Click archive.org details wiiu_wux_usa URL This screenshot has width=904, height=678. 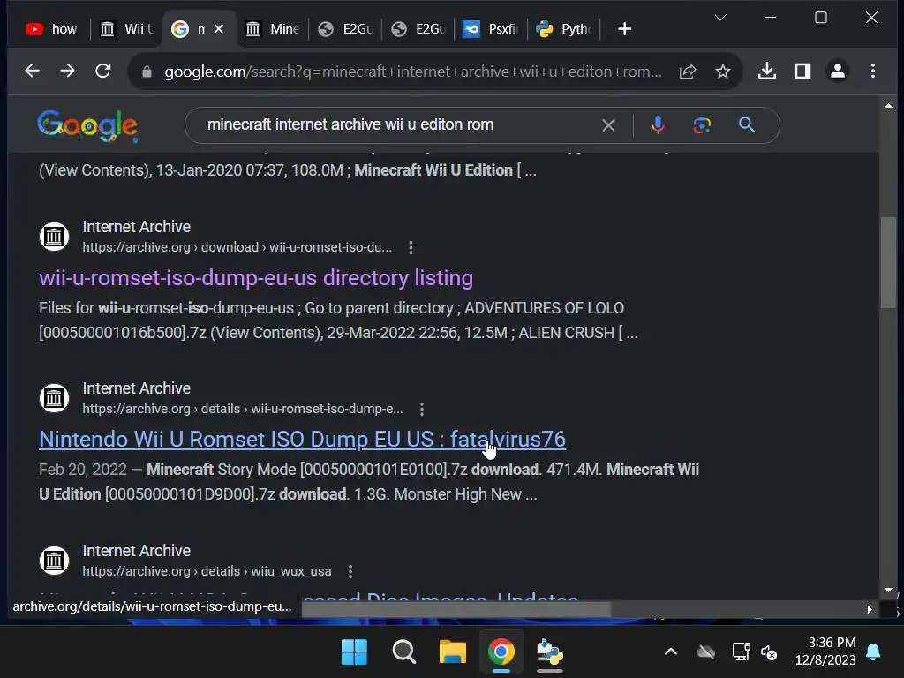pos(207,571)
